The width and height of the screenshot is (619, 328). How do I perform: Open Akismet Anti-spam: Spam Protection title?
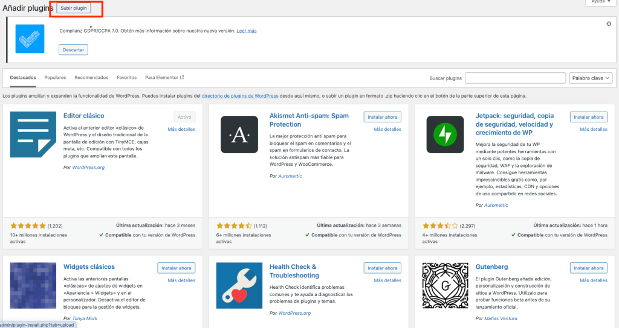point(309,120)
